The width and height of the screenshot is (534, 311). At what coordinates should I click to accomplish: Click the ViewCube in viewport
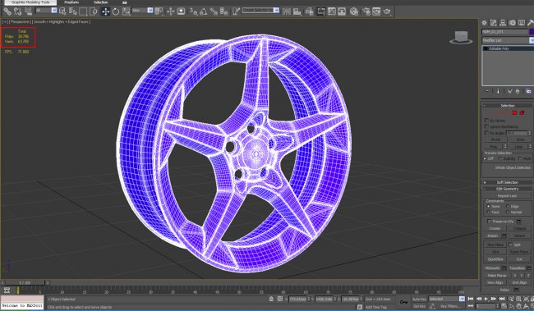461,37
